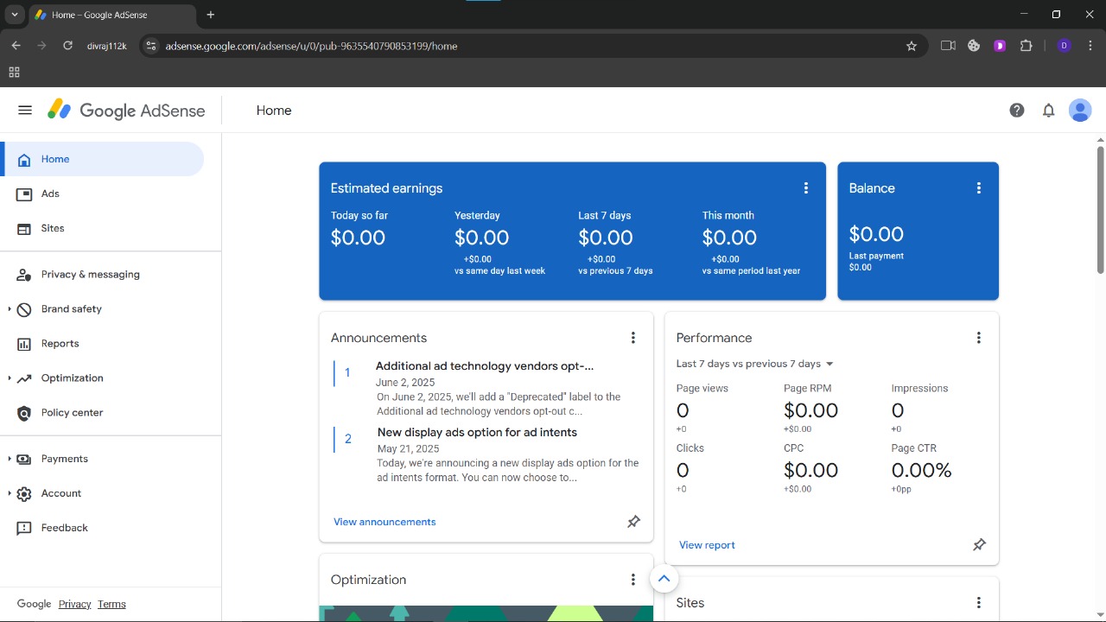
Task: Open Optimization card three-dot menu
Action: click(633, 580)
